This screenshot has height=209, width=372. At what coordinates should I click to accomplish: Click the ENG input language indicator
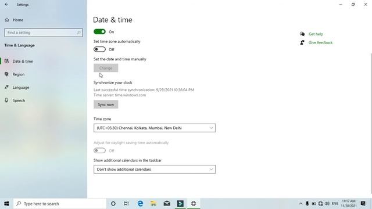335,204
